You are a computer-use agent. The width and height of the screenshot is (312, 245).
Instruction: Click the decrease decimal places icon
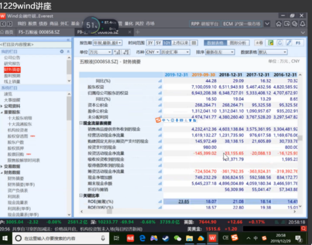click(126, 52)
